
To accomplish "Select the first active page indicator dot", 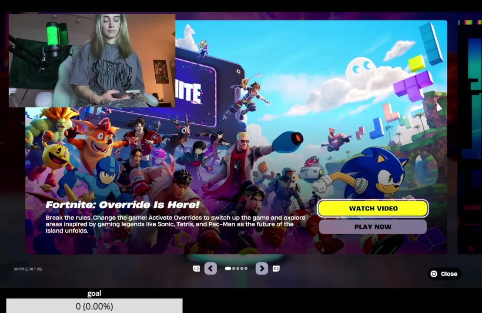I will (228, 269).
